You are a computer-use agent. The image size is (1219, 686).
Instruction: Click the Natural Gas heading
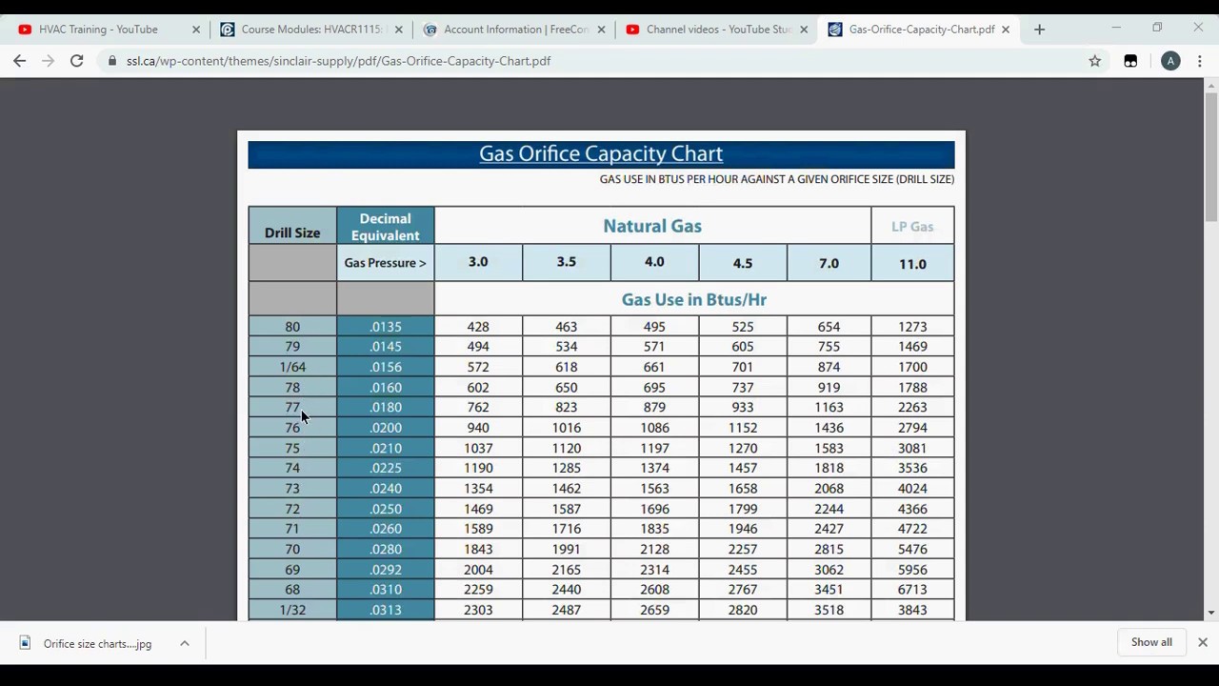[652, 226]
